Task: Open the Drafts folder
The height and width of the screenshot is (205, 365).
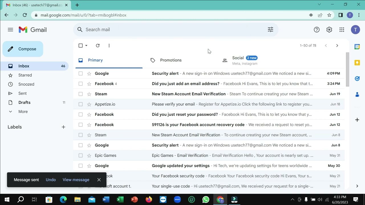Action: 34,102
